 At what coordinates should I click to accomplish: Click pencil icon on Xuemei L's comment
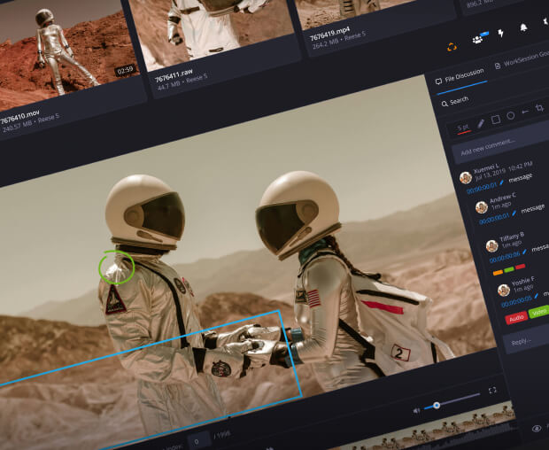click(501, 182)
